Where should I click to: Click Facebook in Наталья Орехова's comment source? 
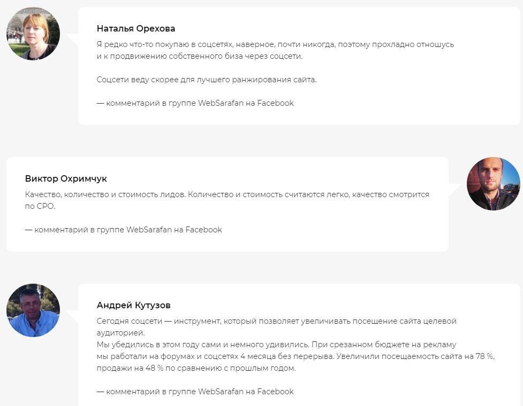pyautogui.click(x=276, y=103)
